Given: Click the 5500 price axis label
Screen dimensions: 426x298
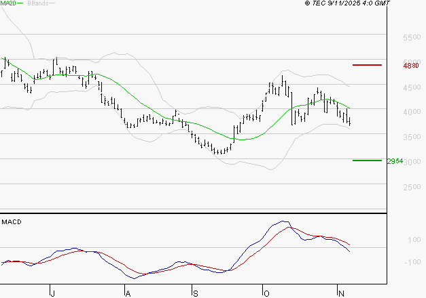Looking at the screenshot, I should click(412, 37).
